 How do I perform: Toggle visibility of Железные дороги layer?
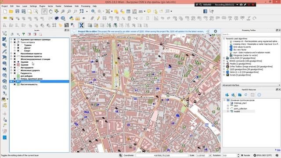point(14,70)
